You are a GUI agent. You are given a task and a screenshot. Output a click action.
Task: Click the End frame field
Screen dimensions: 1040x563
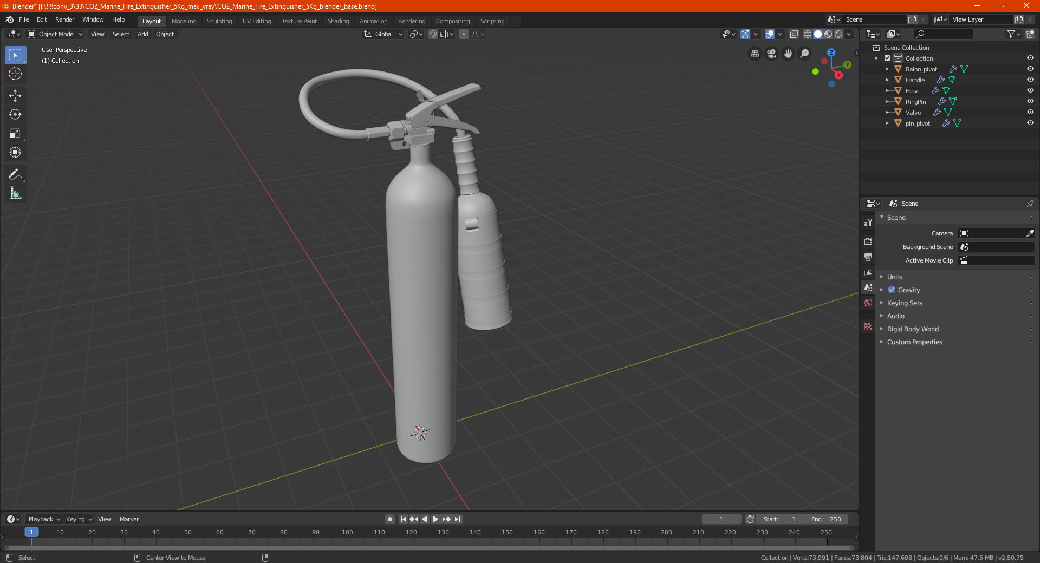pyautogui.click(x=826, y=519)
